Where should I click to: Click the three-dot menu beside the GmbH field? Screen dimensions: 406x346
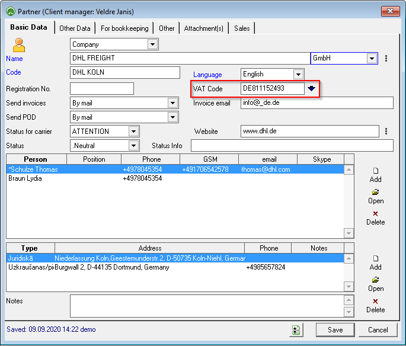pyautogui.click(x=386, y=58)
